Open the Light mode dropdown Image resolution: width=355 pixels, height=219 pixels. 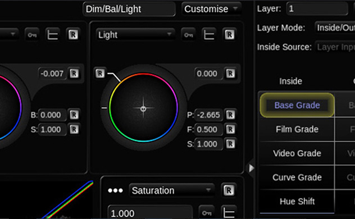(x=135, y=35)
